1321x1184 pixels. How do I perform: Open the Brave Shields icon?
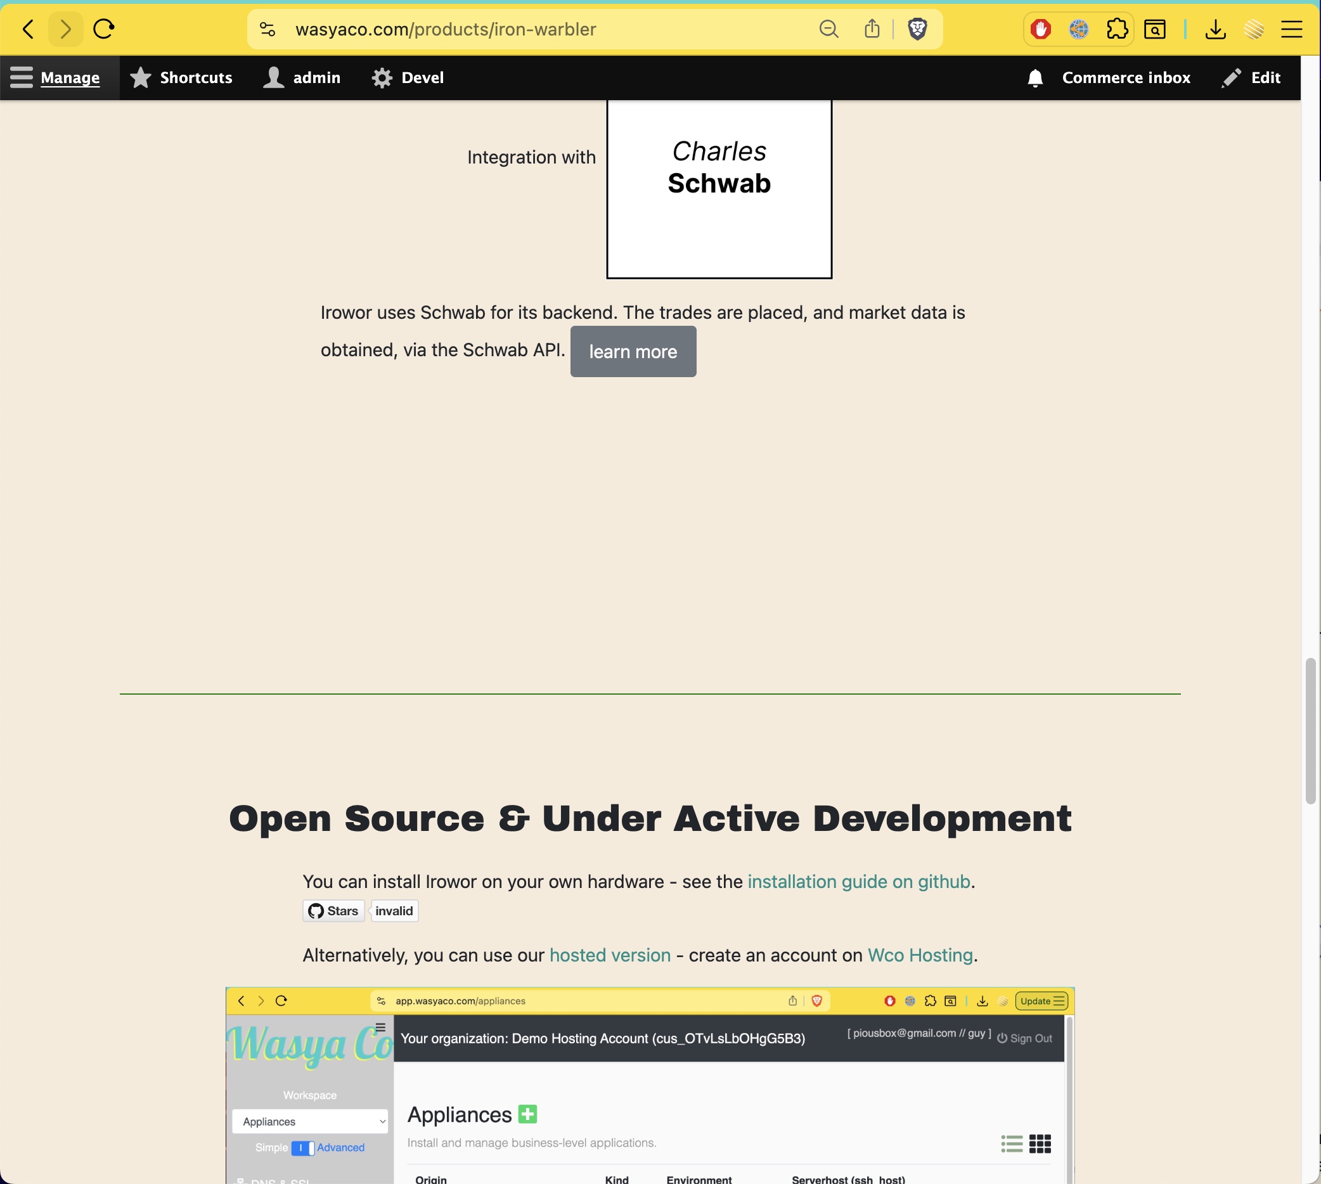point(917,29)
